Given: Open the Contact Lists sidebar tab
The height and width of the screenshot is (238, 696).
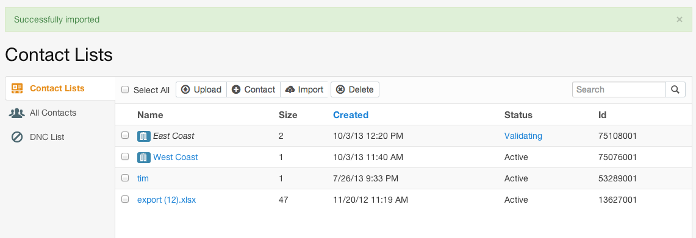Looking at the screenshot, I should coord(60,88).
